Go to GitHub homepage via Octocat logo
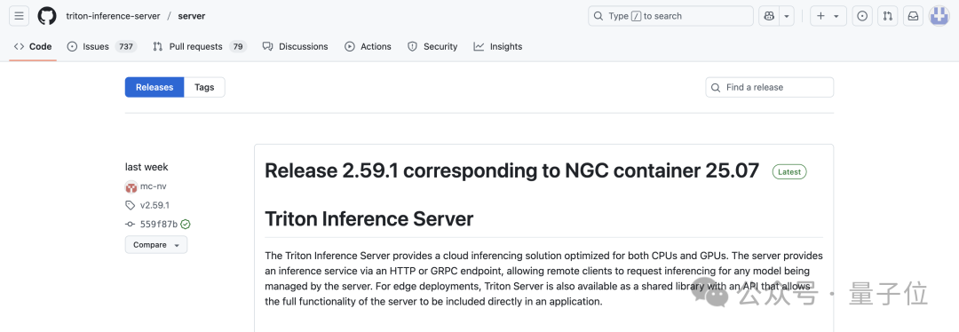 pyautogui.click(x=47, y=16)
